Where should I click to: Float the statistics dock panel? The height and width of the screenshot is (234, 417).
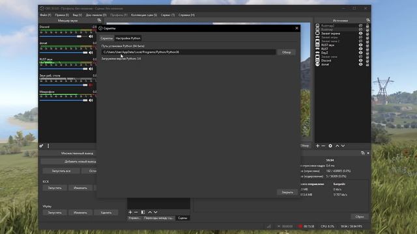tap(363, 153)
